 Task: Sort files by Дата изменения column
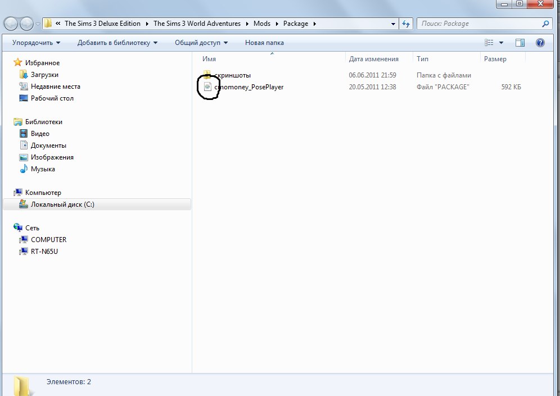(x=373, y=59)
